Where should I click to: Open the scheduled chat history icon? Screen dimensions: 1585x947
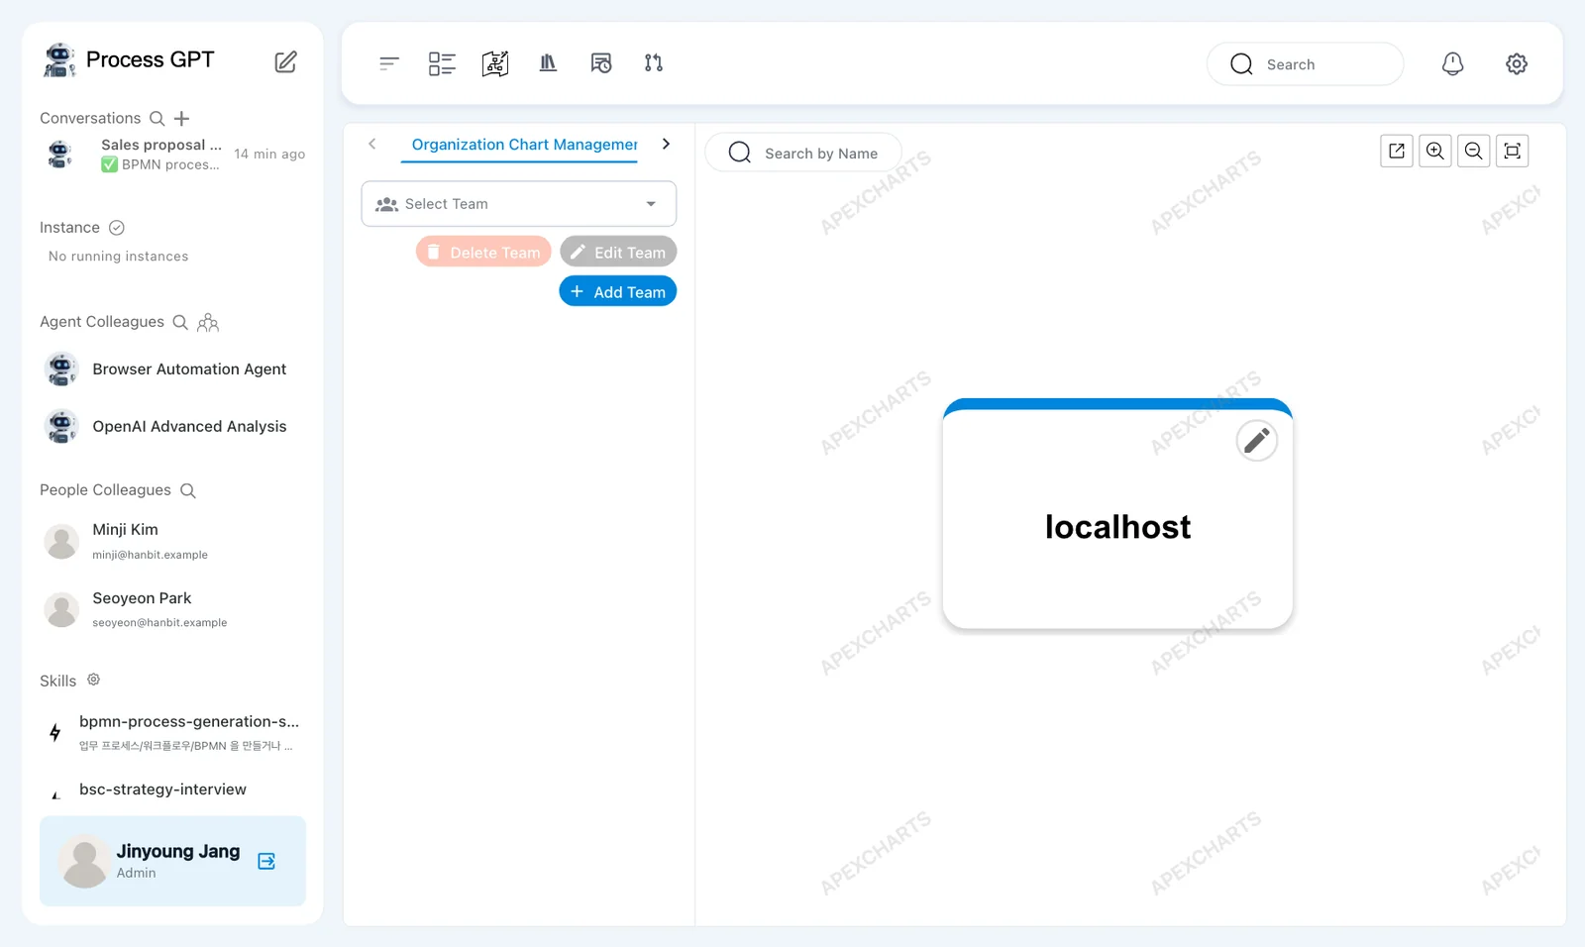click(x=601, y=63)
